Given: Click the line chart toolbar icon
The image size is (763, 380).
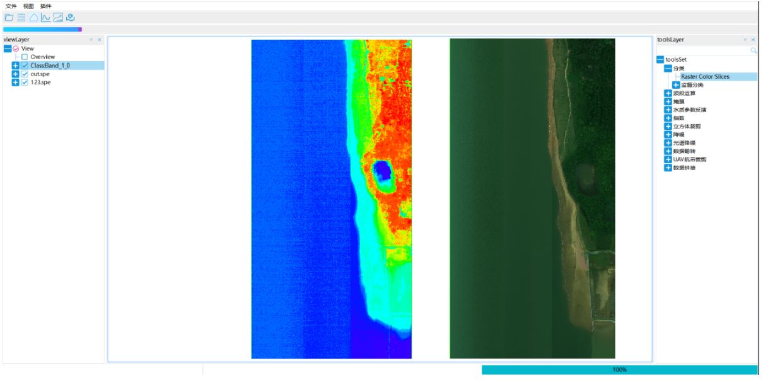Looking at the screenshot, I should [58, 18].
